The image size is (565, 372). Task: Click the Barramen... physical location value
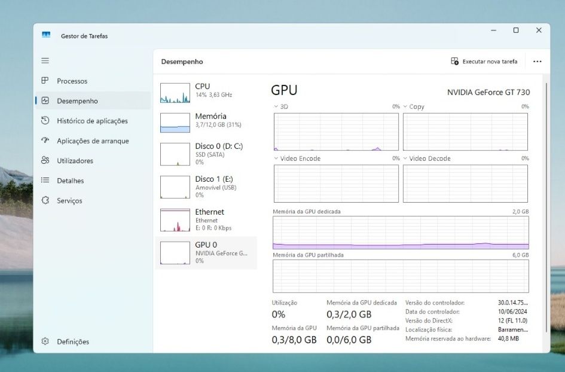click(513, 330)
